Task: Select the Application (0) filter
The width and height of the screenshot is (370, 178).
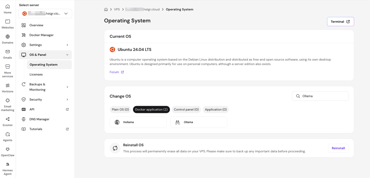Action: click(216, 109)
